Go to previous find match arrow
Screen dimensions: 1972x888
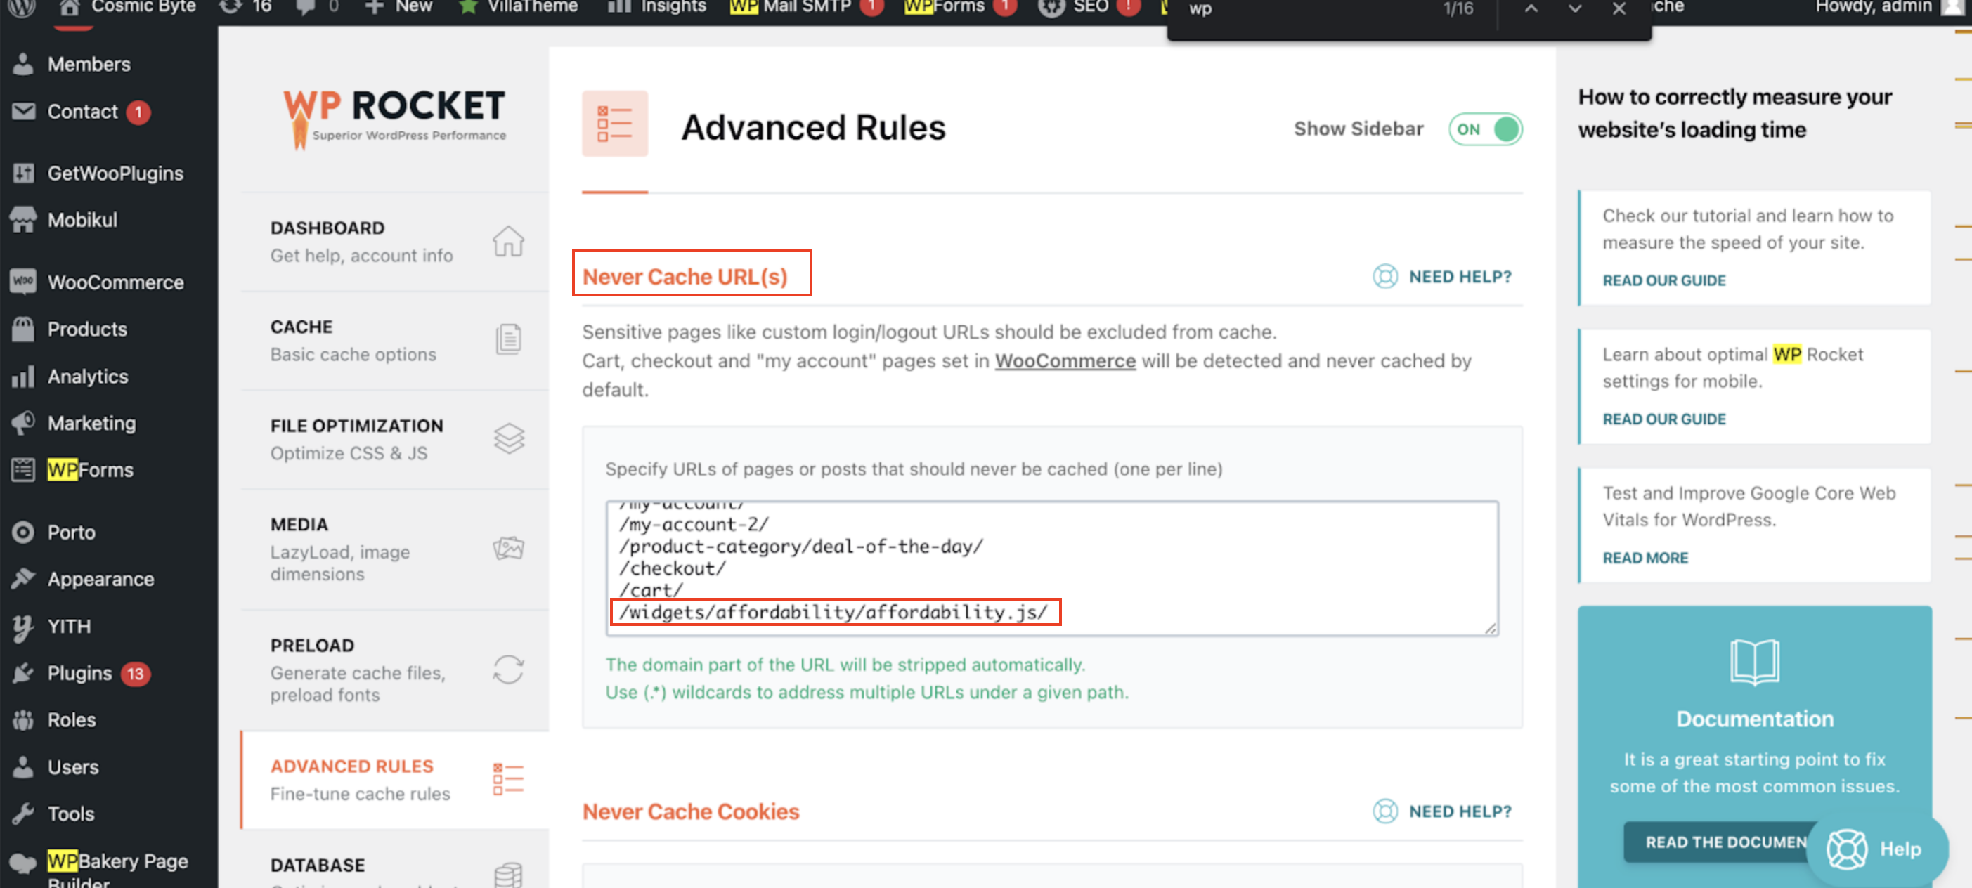tap(1530, 8)
